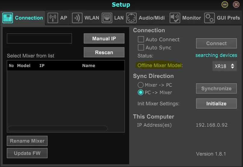Click the Connection tab mixer icon
The image size is (243, 167).
(8, 18)
